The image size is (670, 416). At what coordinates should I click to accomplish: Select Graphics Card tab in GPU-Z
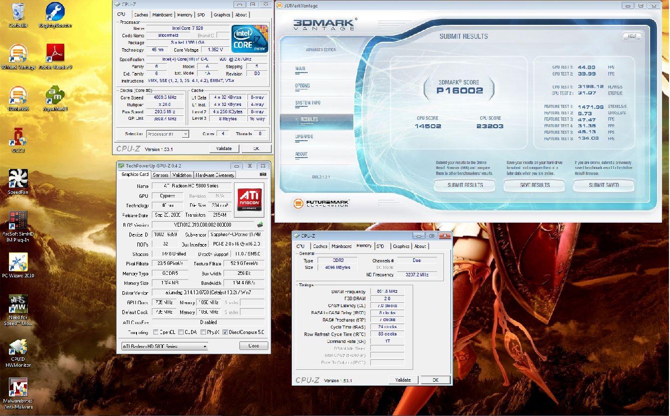pos(135,174)
